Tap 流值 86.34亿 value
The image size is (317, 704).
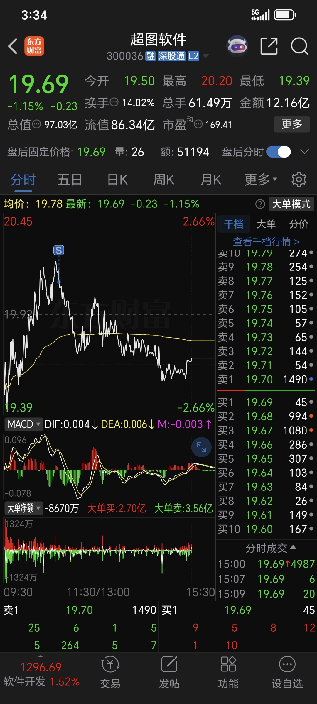[x=133, y=125]
